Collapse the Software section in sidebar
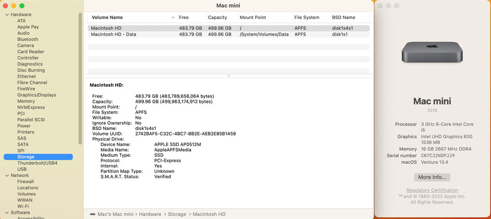This screenshot has width=491, height=219. point(7,213)
